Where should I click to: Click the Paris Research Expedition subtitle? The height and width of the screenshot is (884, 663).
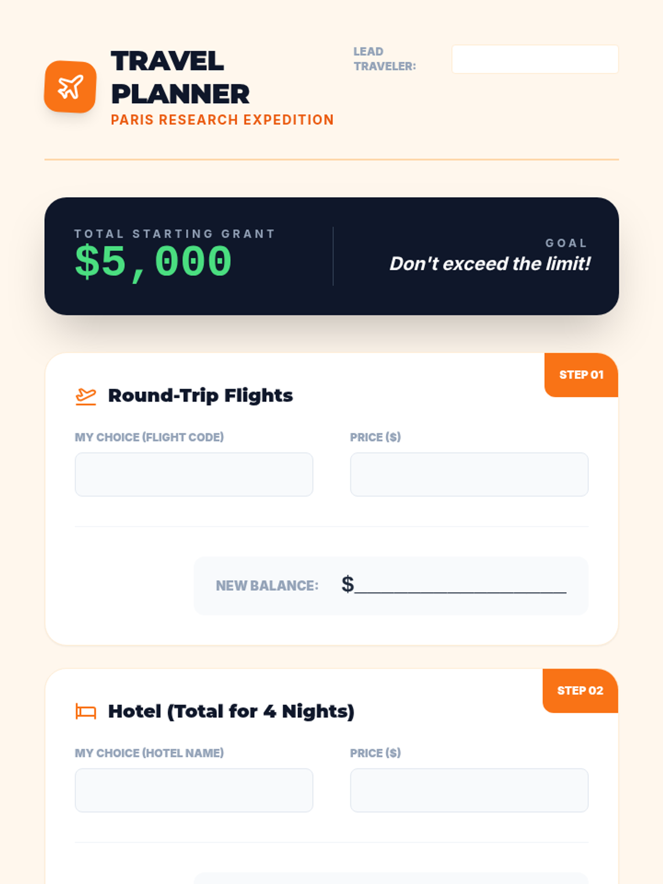[x=222, y=120]
